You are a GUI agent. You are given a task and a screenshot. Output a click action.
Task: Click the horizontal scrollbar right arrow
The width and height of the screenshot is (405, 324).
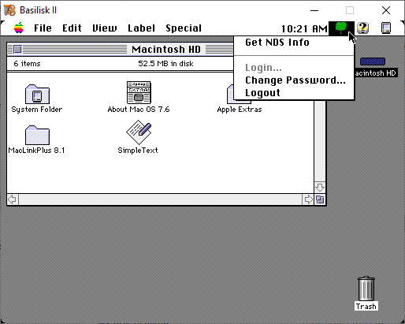coord(308,199)
